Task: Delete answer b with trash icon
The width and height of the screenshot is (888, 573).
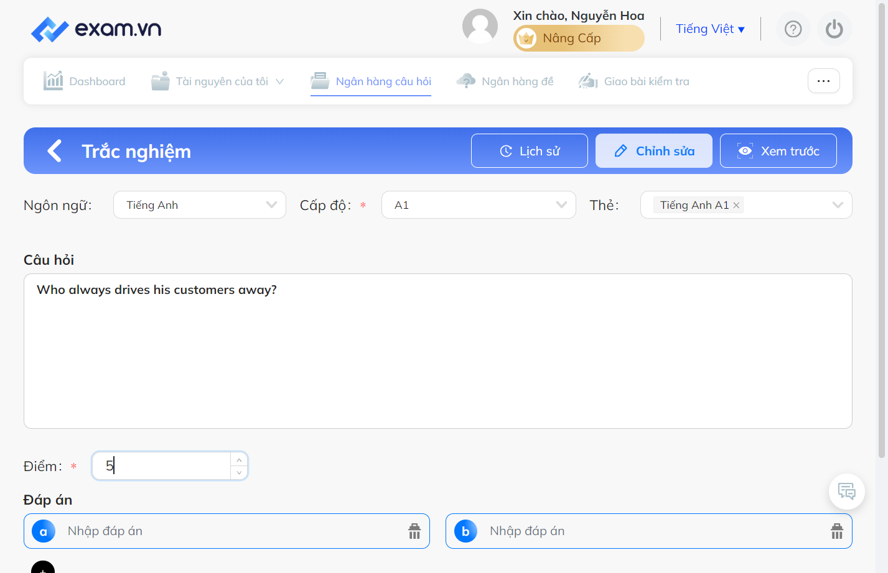Action: click(837, 531)
